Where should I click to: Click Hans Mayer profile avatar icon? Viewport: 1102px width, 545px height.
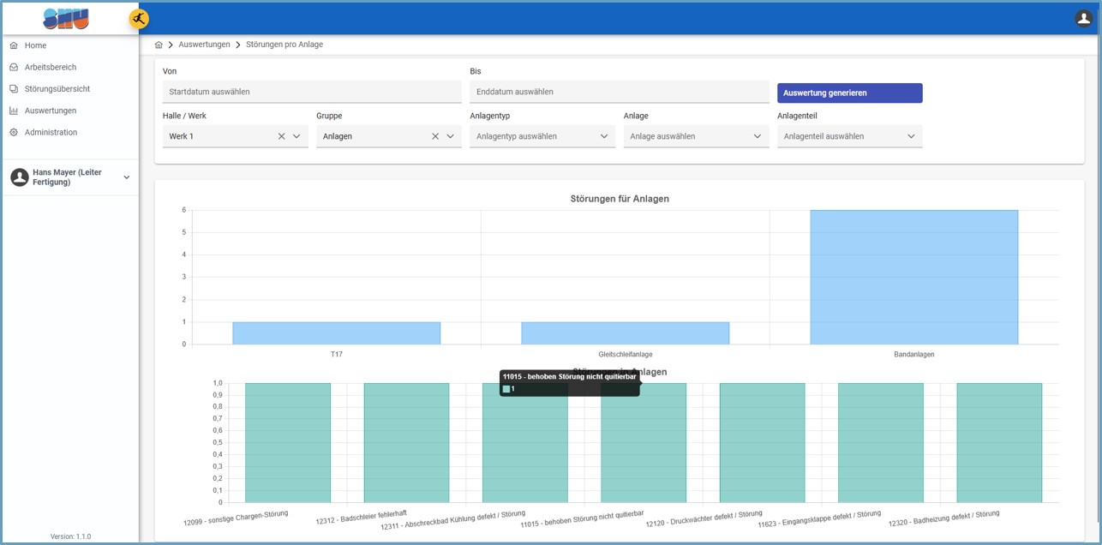click(x=19, y=177)
